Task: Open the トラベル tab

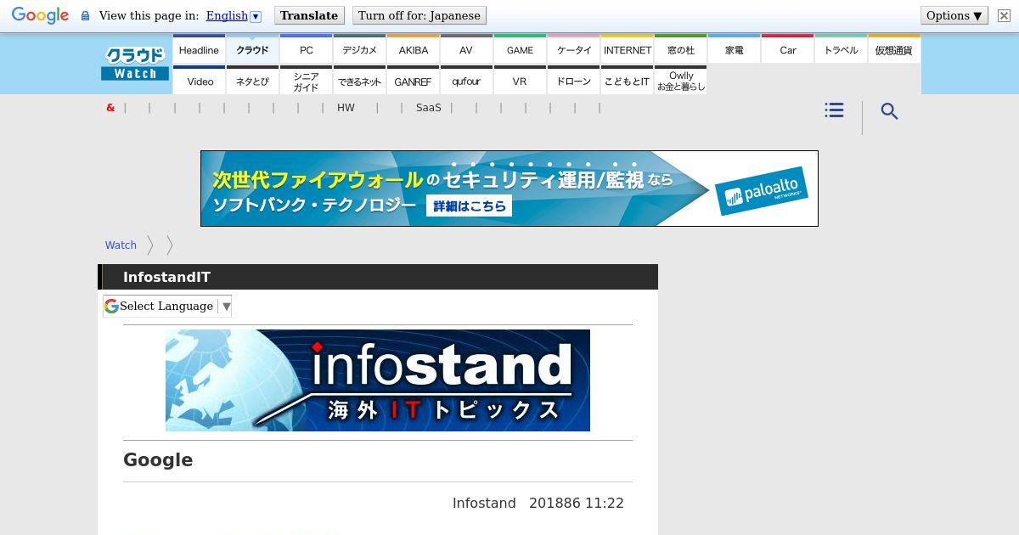Action: pyautogui.click(x=841, y=49)
